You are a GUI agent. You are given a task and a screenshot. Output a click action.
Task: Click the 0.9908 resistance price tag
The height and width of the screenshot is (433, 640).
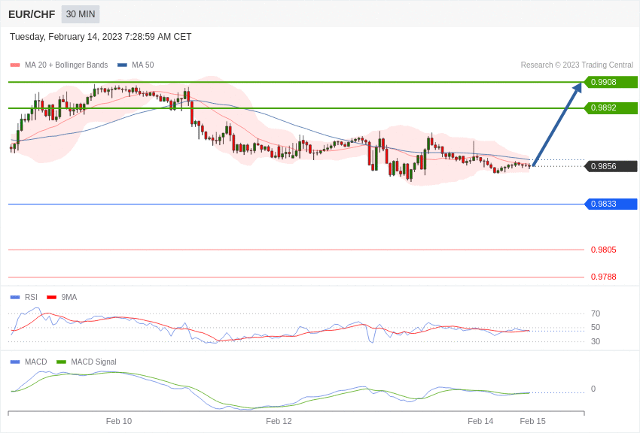[611, 82]
